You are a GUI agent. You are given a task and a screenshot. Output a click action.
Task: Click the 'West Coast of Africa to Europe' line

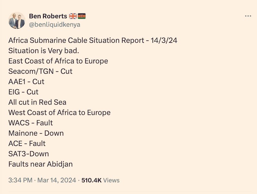[x=59, y=112]
